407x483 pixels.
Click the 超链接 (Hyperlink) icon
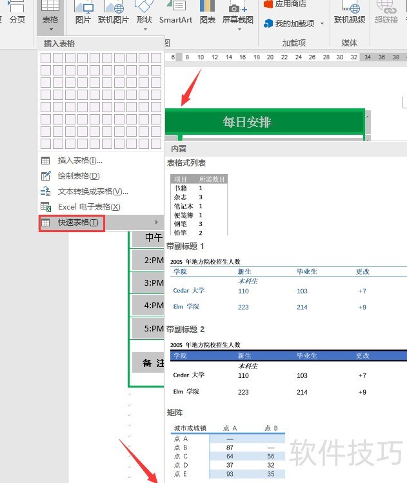point(386,12)
